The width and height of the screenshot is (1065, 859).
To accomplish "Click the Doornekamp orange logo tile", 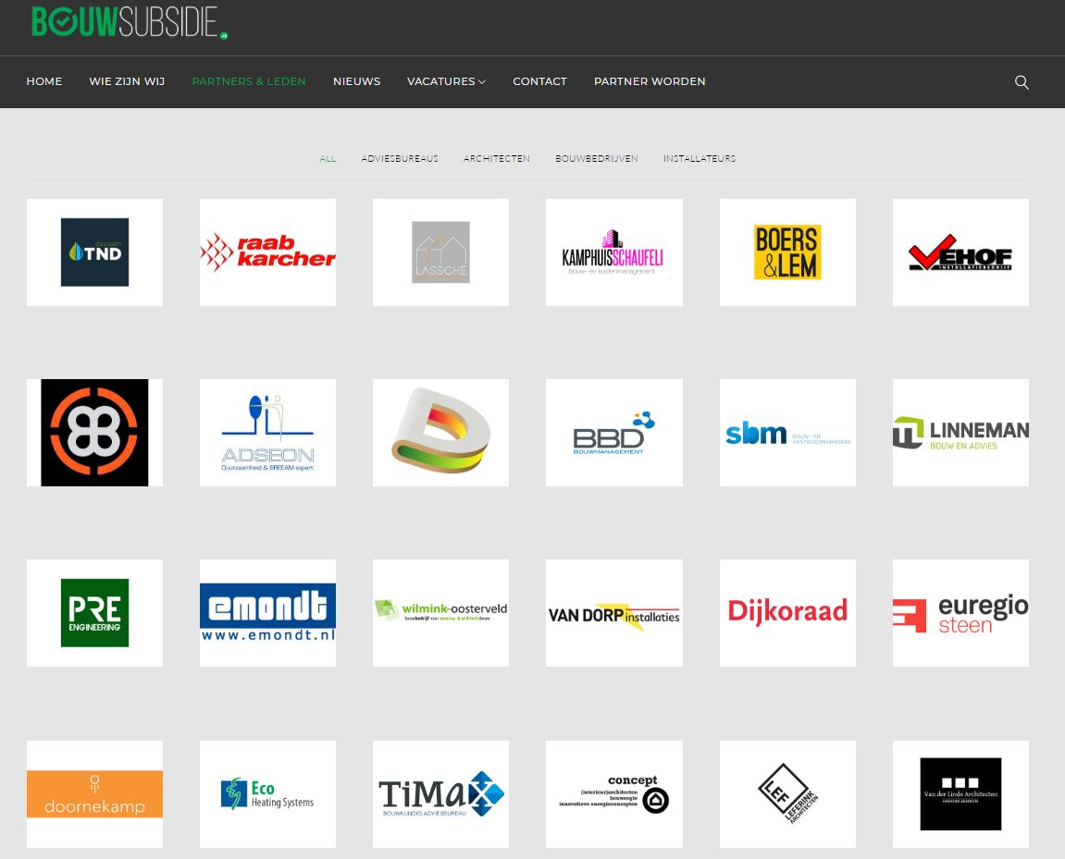I will tap(94, 793).
